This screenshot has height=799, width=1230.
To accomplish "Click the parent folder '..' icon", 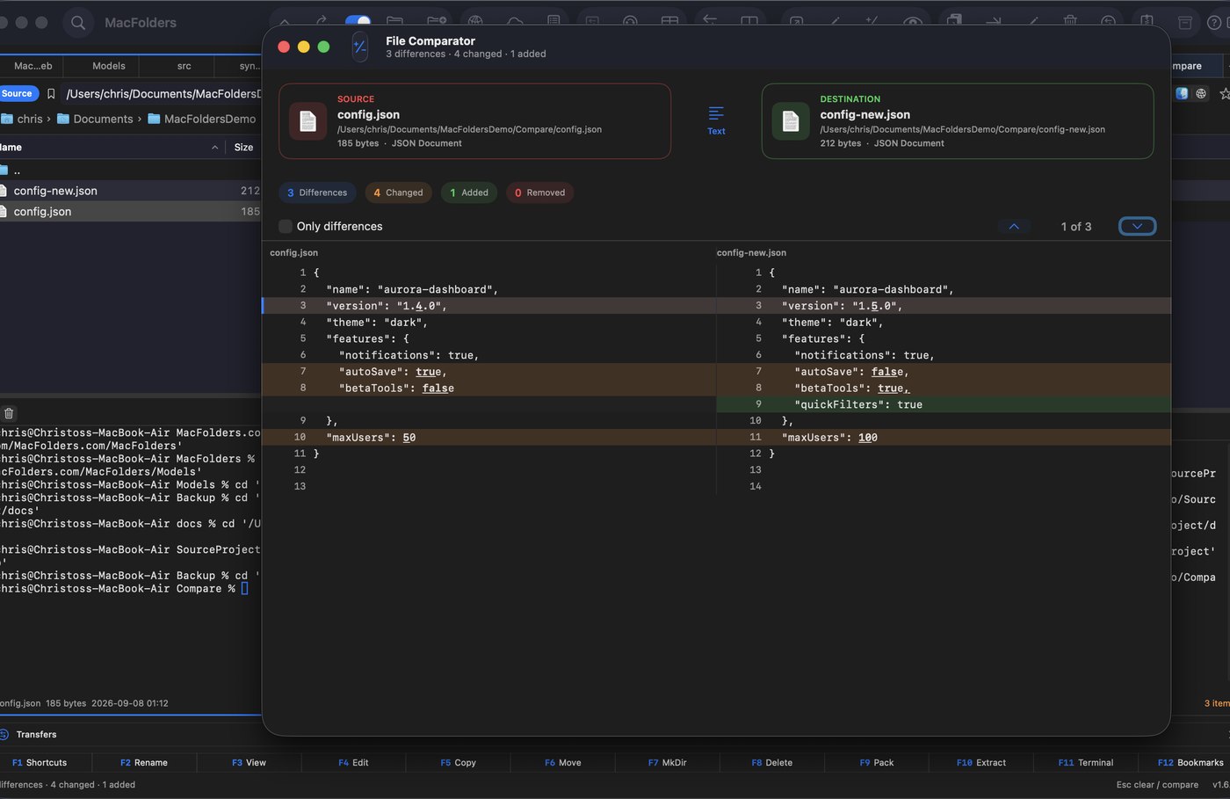I will [x=4, y=170].
